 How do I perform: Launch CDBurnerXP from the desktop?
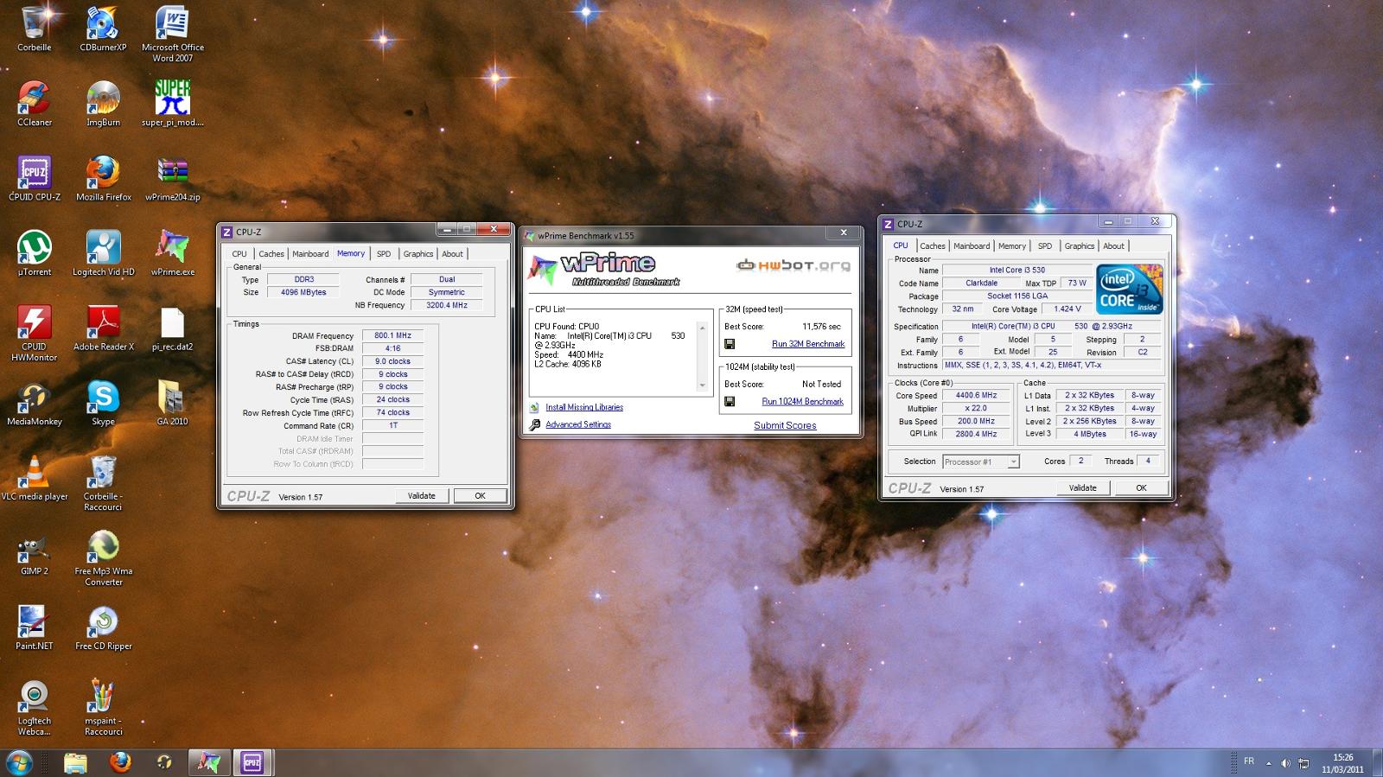click(x=103, y=29)
